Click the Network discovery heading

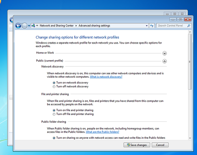point(52,66)
